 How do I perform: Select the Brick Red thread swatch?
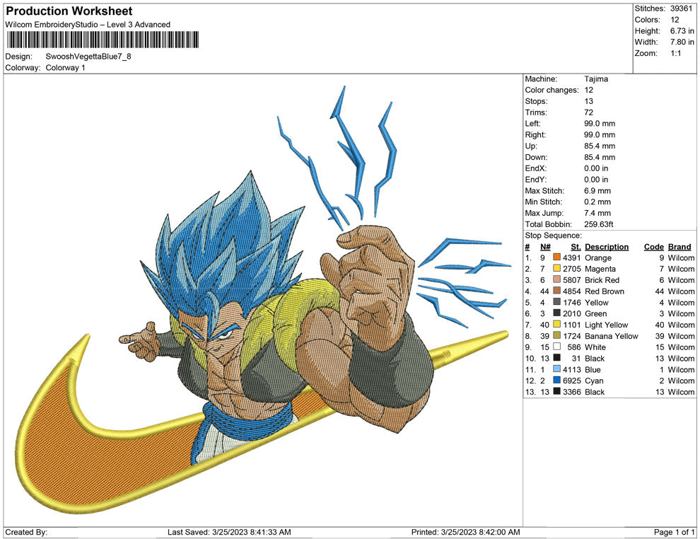556,280
